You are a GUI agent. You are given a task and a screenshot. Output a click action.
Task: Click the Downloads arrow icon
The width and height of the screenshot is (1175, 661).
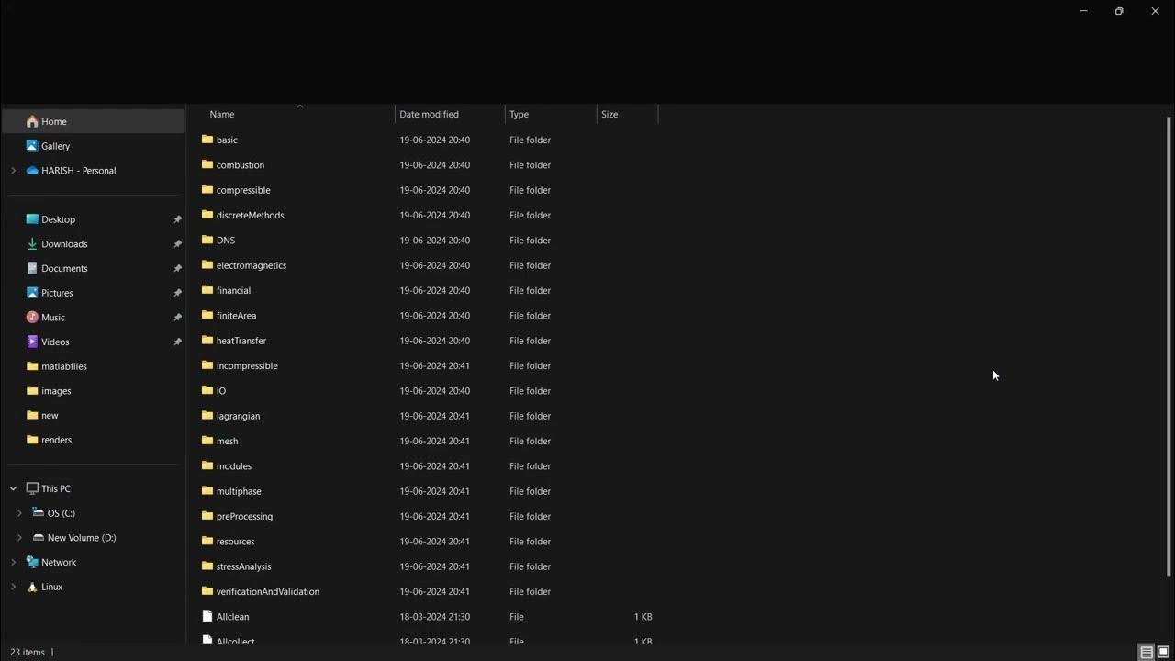coord(32,244)
